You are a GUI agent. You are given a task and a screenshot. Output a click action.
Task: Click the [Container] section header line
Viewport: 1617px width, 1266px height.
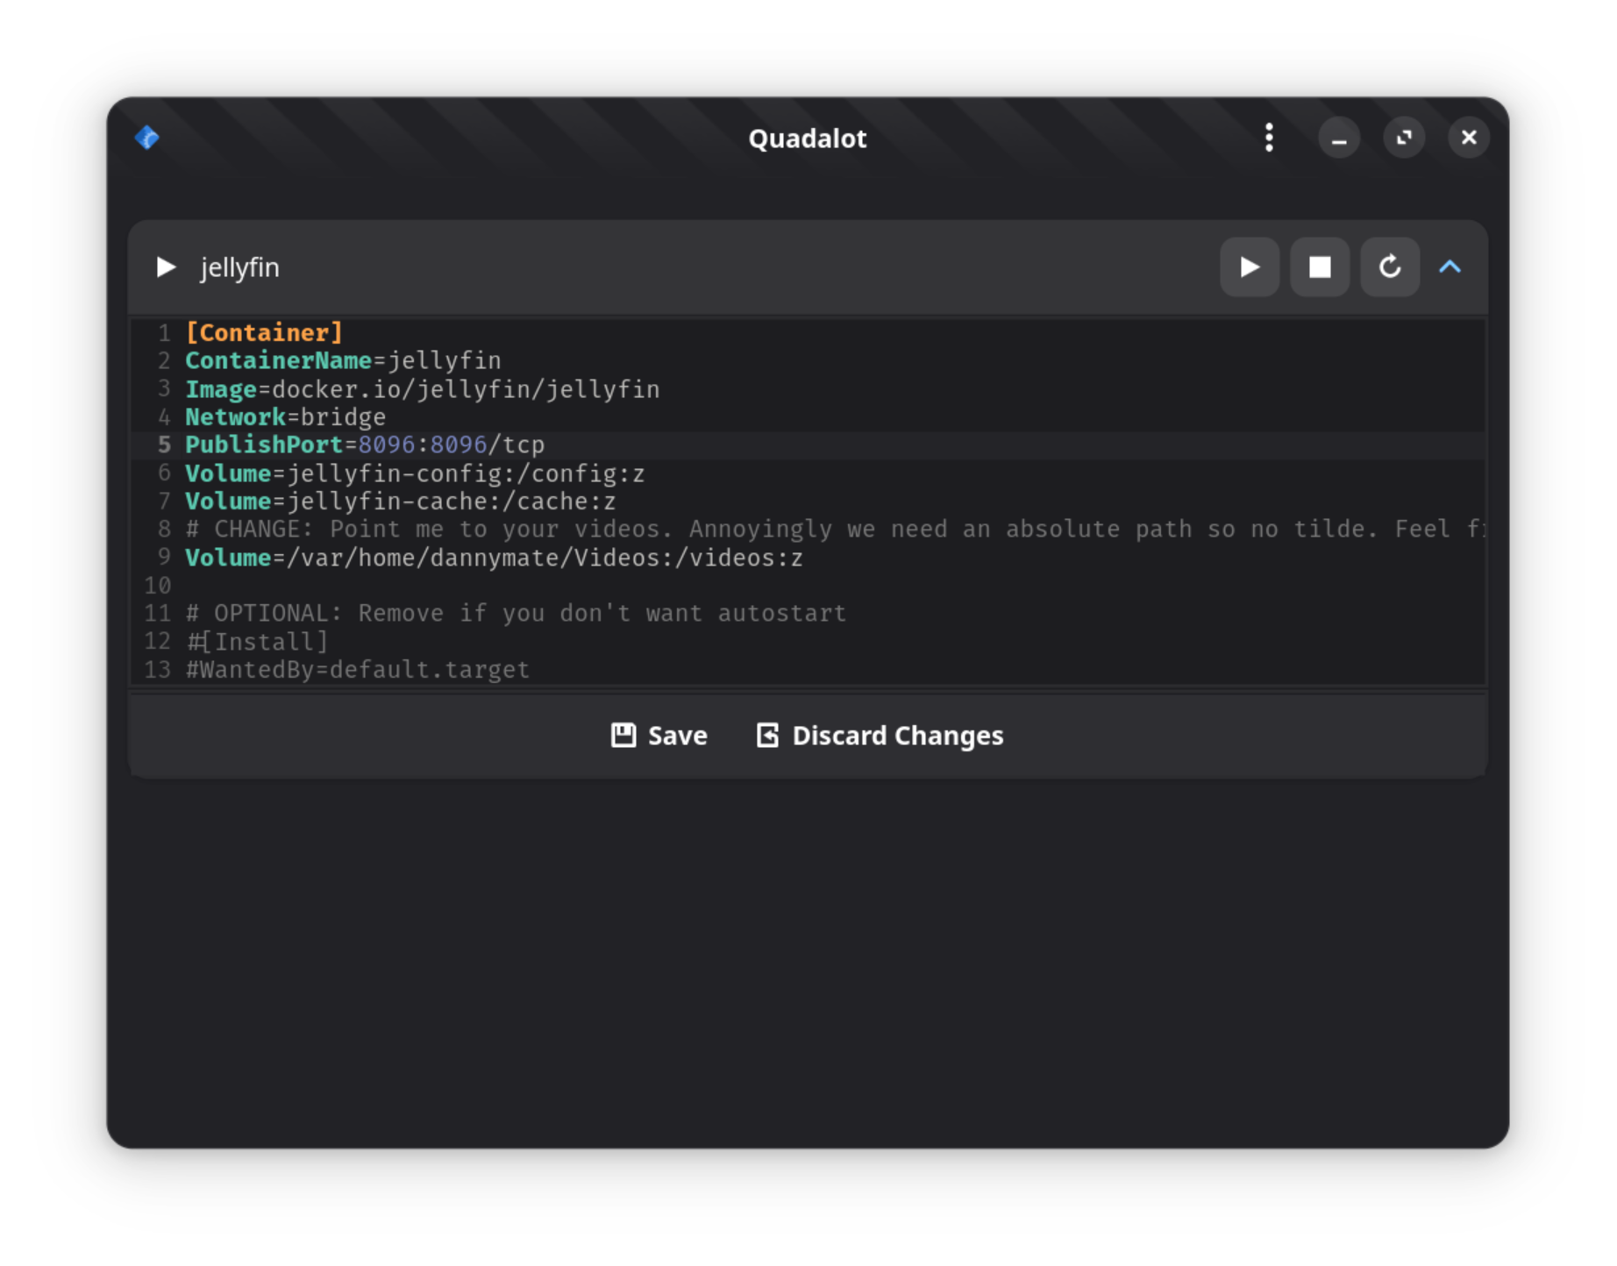click(264, 333)
